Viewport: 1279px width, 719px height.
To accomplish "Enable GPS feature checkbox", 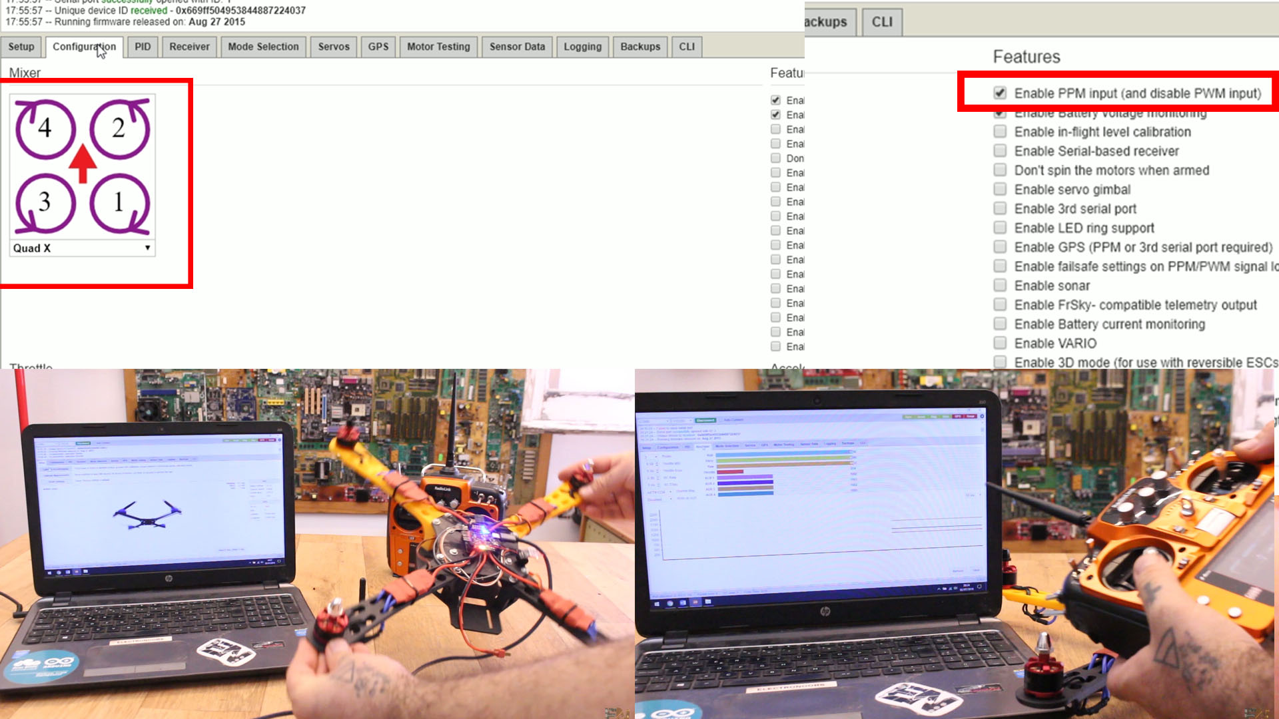I will 1000,247.
